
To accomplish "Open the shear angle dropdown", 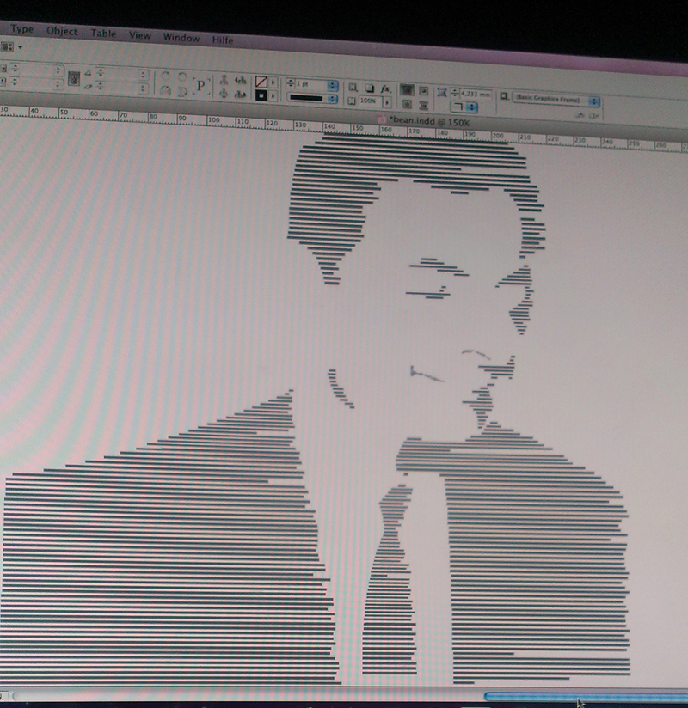I will [143, 88].
